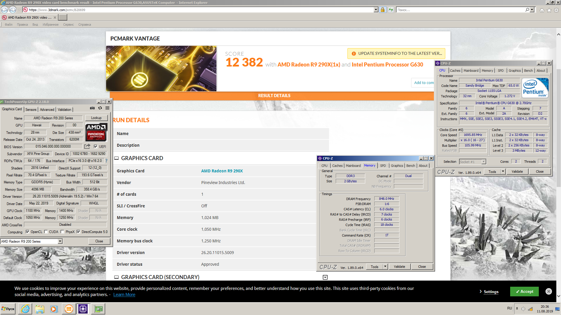
Task: Click the AMD Radeon R9 290X graphics card link
Action: (222, 171)
